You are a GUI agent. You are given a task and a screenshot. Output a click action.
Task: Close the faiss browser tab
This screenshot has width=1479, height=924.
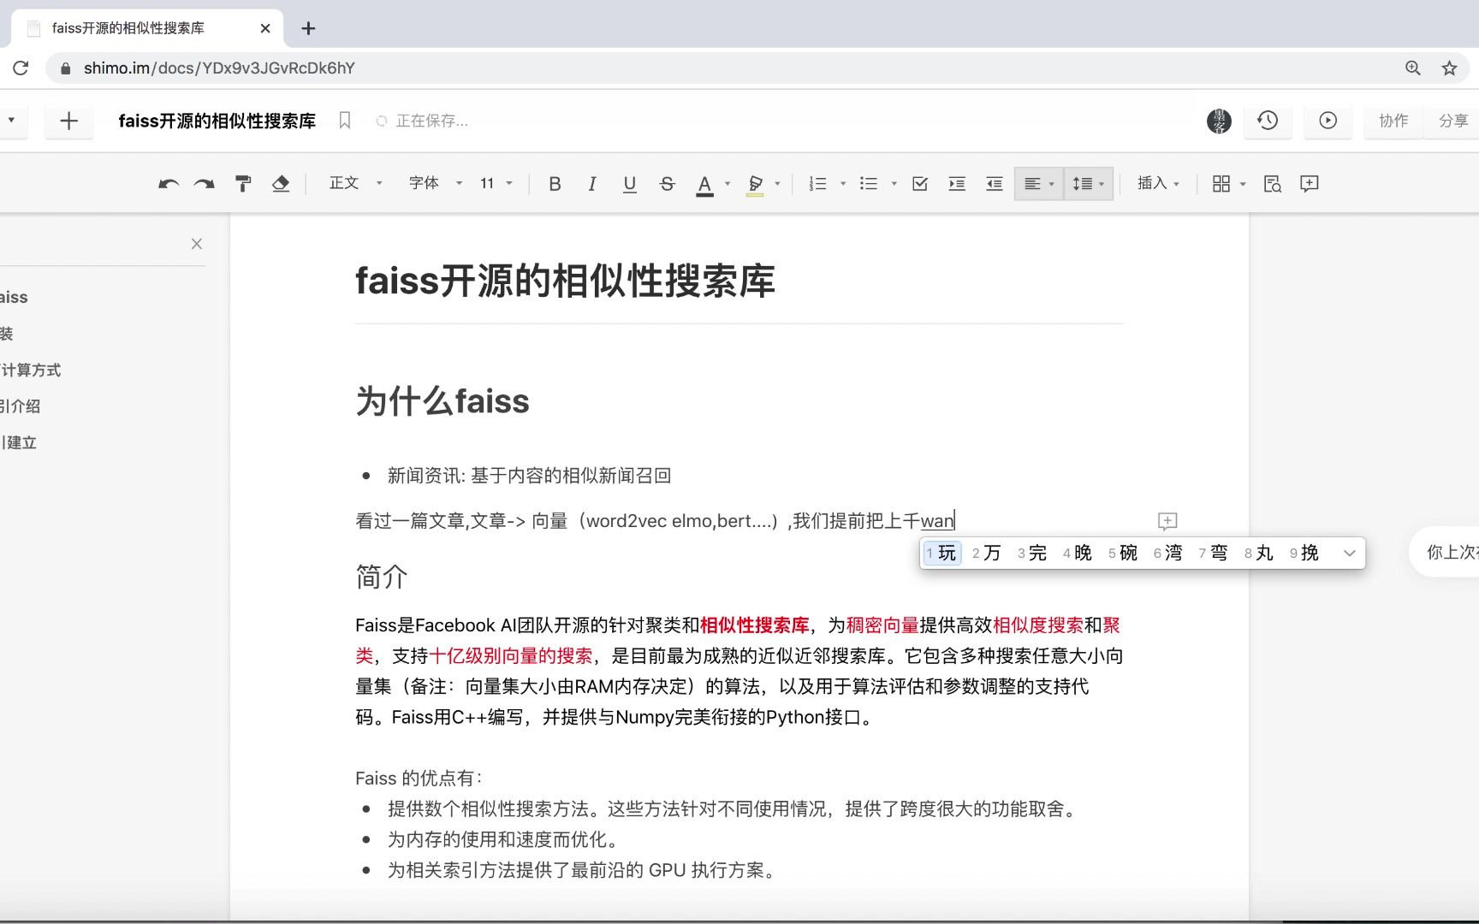click(x=265, y=28)
